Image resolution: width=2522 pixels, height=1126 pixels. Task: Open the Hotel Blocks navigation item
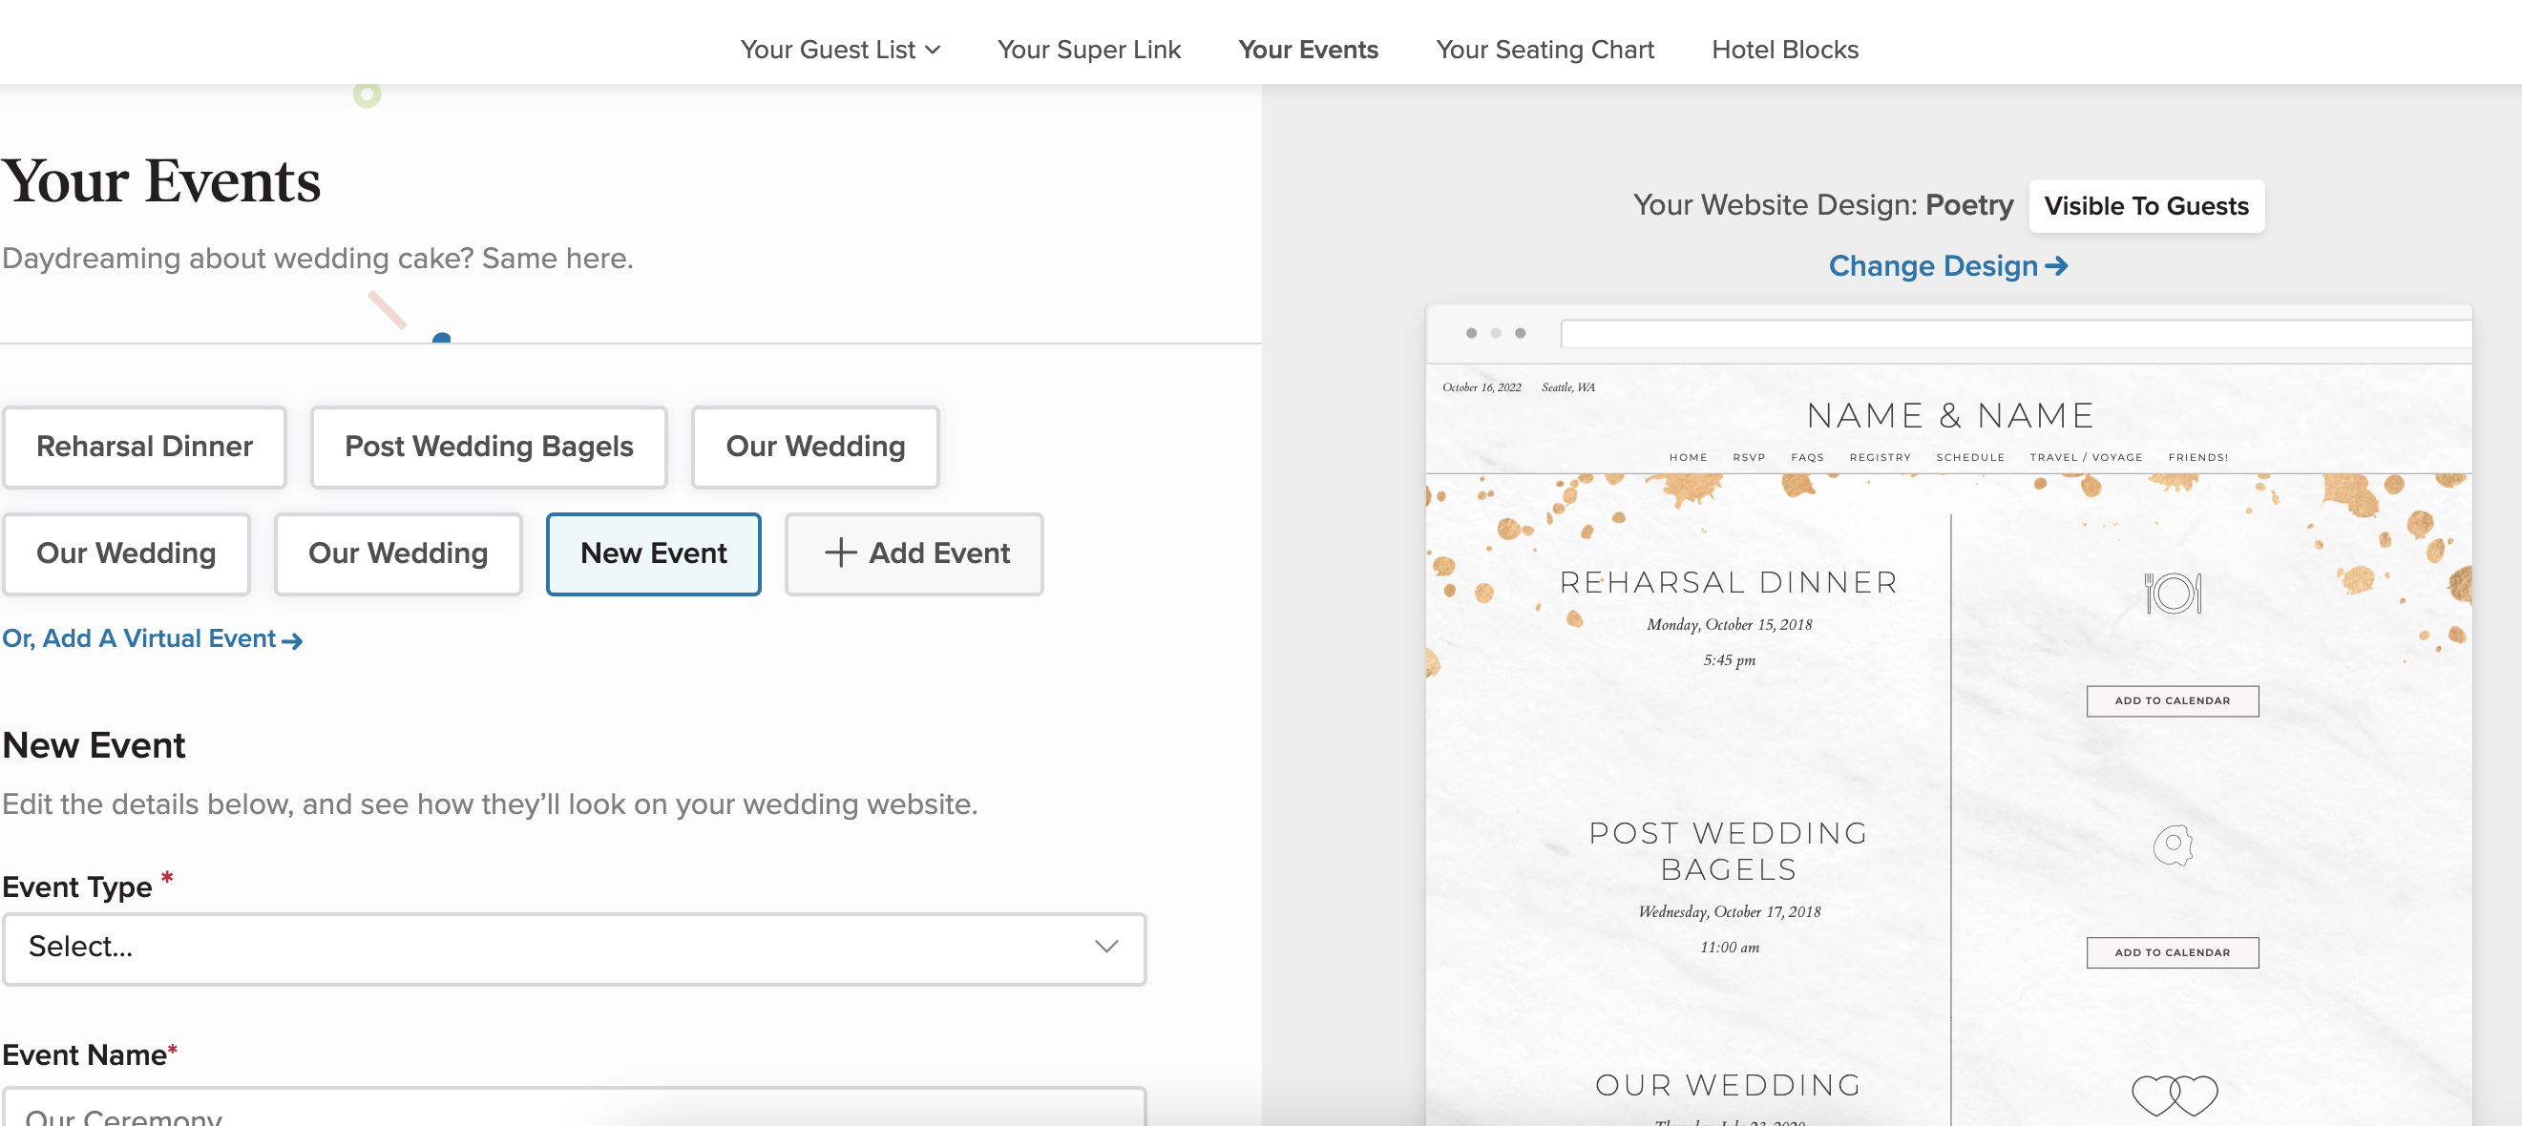pos(1784,50)
